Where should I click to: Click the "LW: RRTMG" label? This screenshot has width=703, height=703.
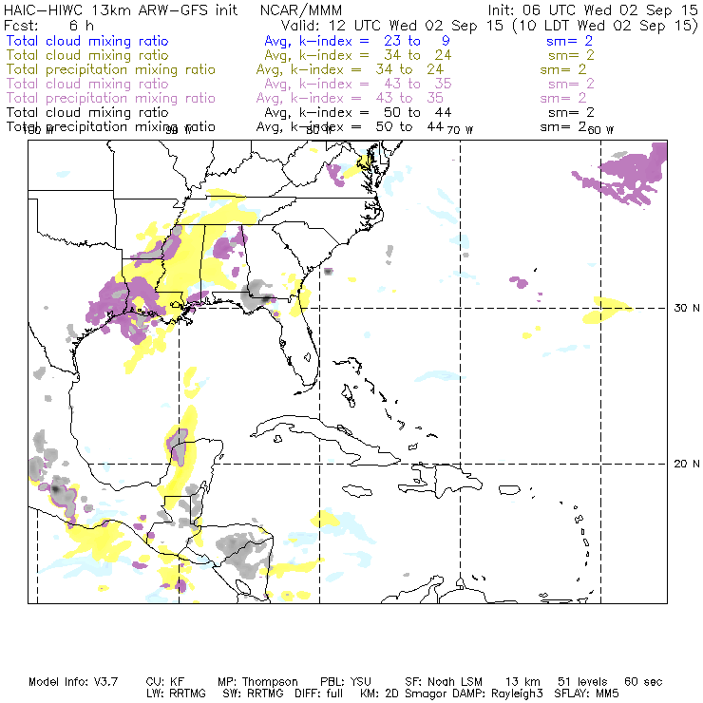click(176, 693)
